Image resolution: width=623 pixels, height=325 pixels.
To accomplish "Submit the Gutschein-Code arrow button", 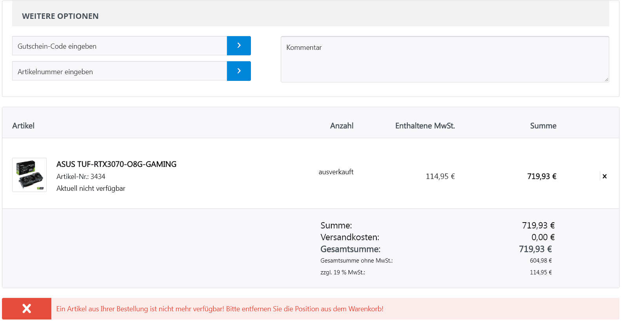I will tap(239, 46).
